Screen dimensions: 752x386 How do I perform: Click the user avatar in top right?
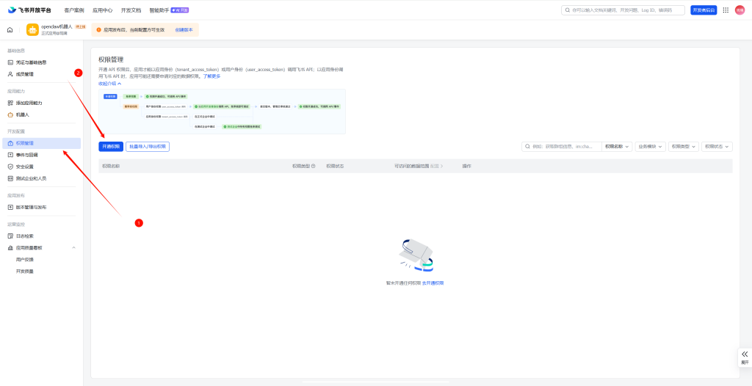(x=740, y=10)
